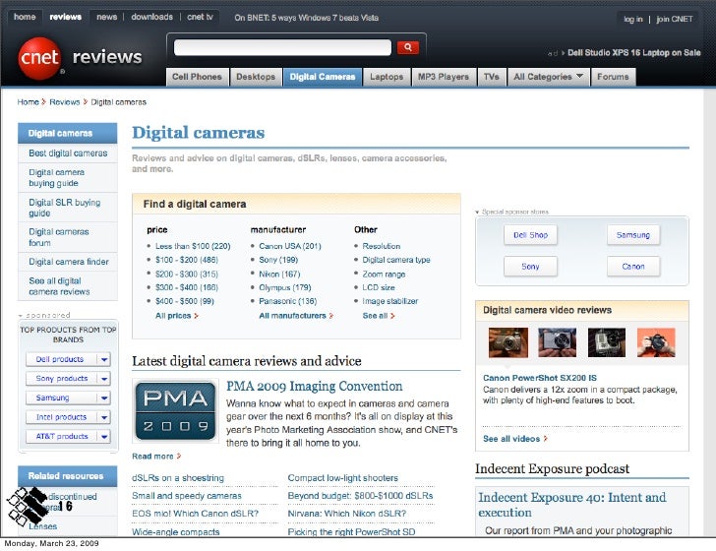The image size is (716, 551).
Task: Collapse the sponsored section triangle
Action: tap(20, 316)
